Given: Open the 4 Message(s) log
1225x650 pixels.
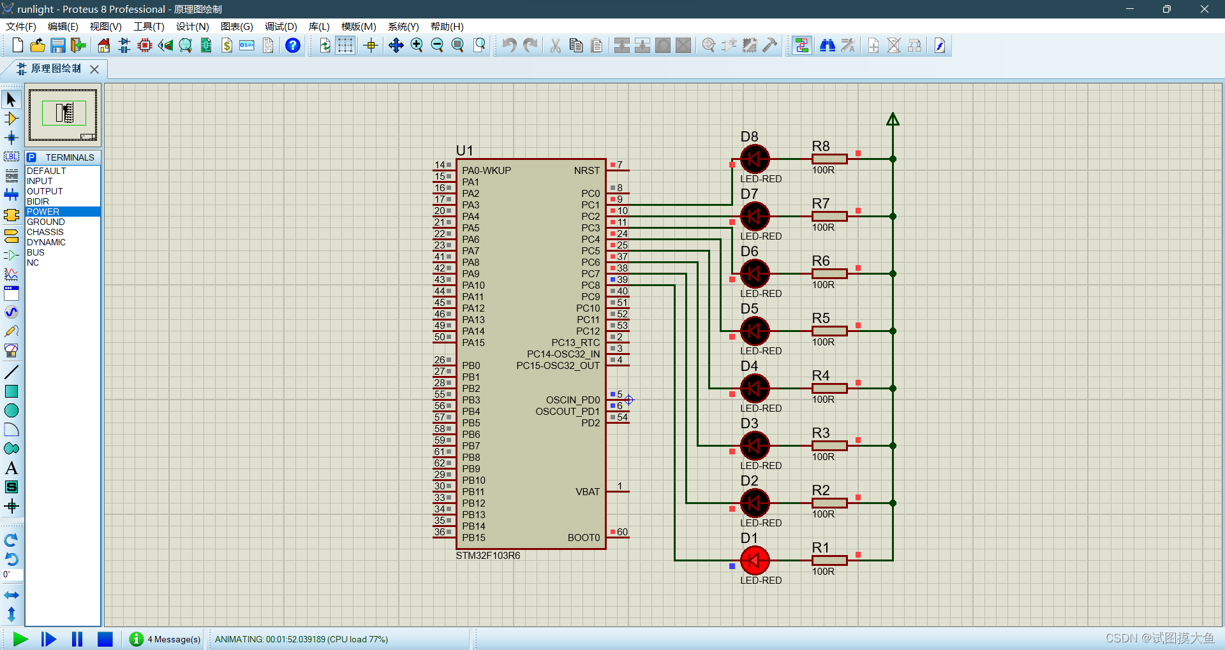Looking at the screenshot, I should click(166, 639).
